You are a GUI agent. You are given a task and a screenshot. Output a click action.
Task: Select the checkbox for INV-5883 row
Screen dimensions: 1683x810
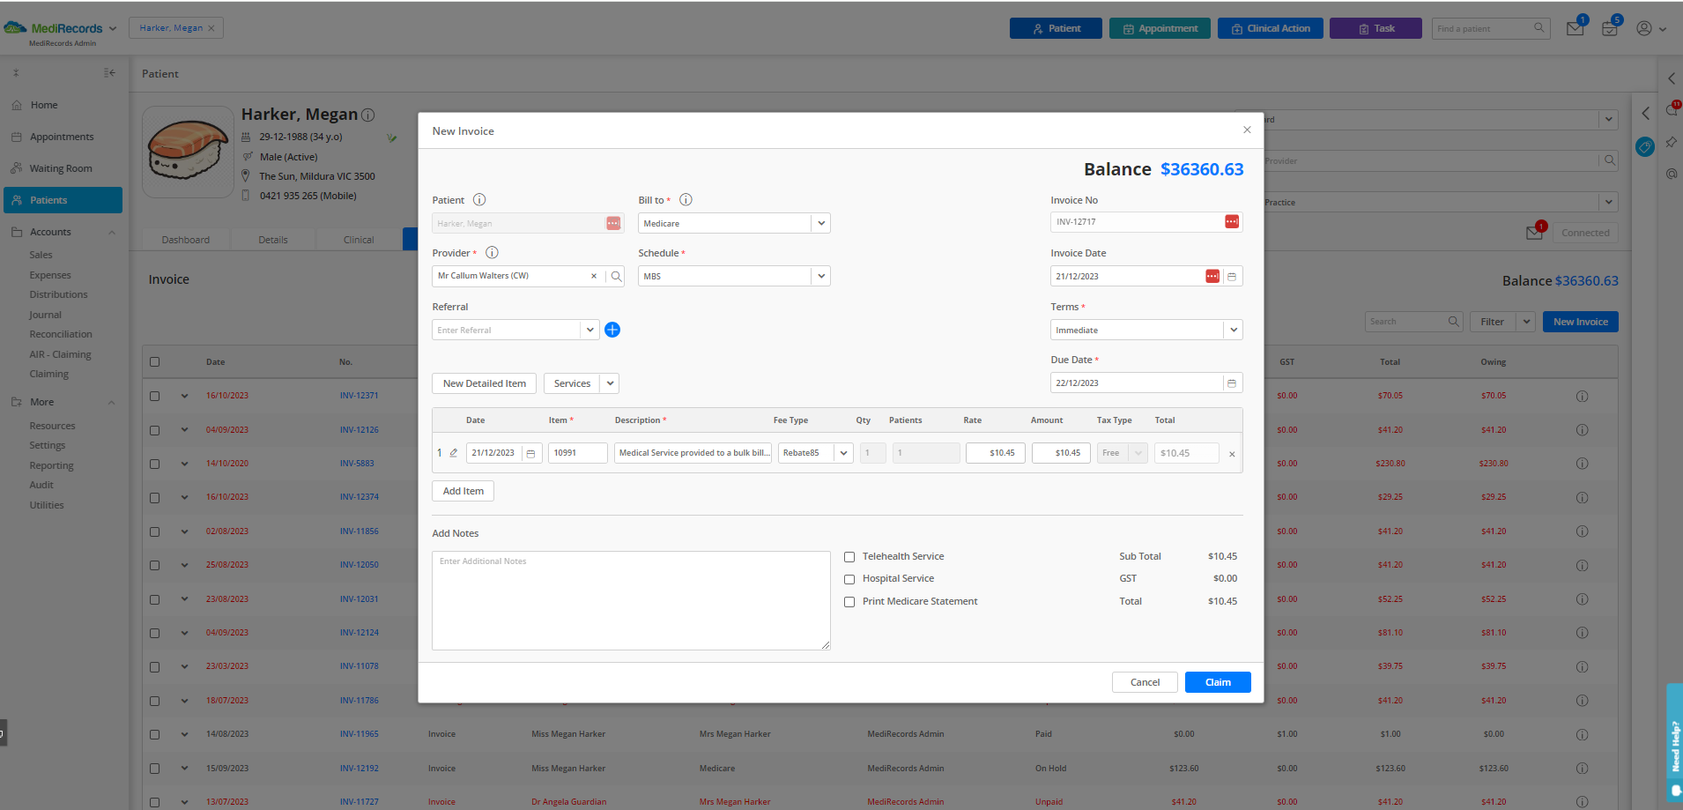[x=155, y=464]
